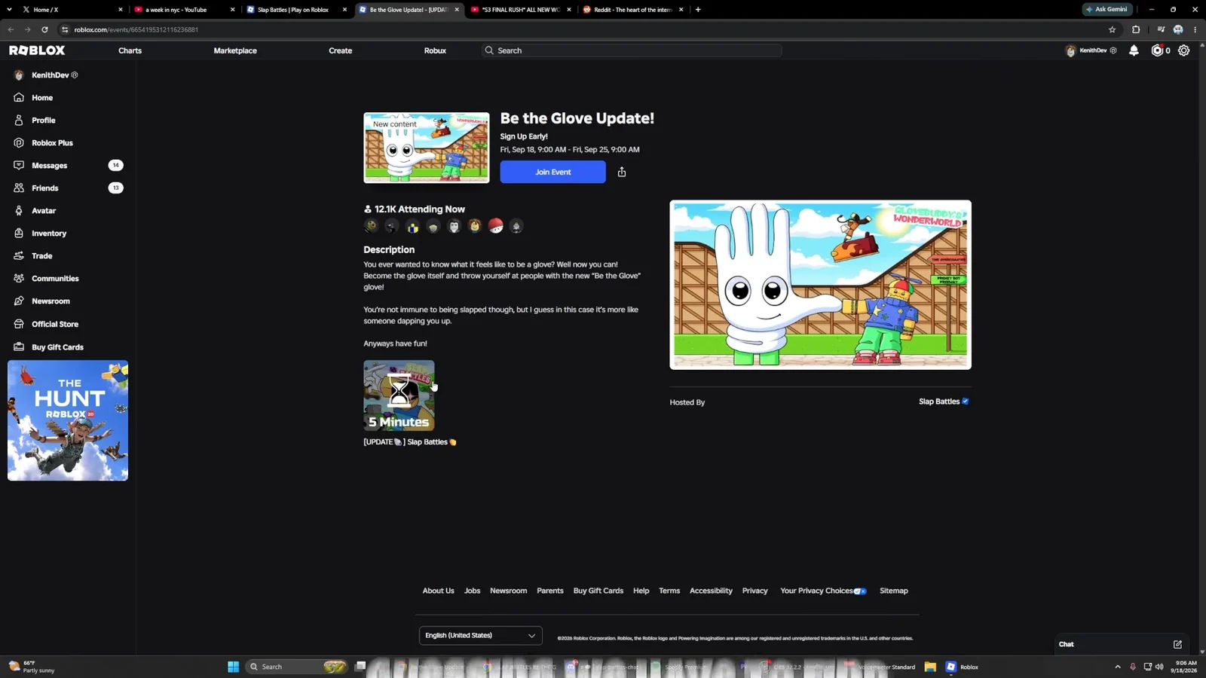Open the 5 Minutes game thumbnail
Image resolution: width=1206 pixels, height=678 pixels.
(399, 395)
